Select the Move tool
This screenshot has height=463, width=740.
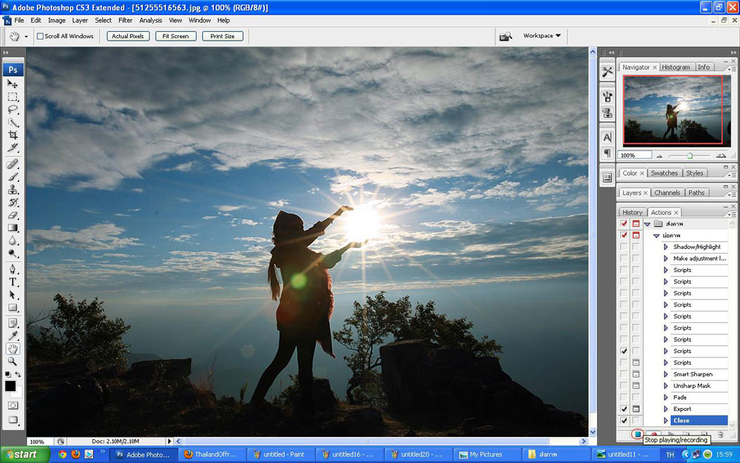tap(13, 84)
